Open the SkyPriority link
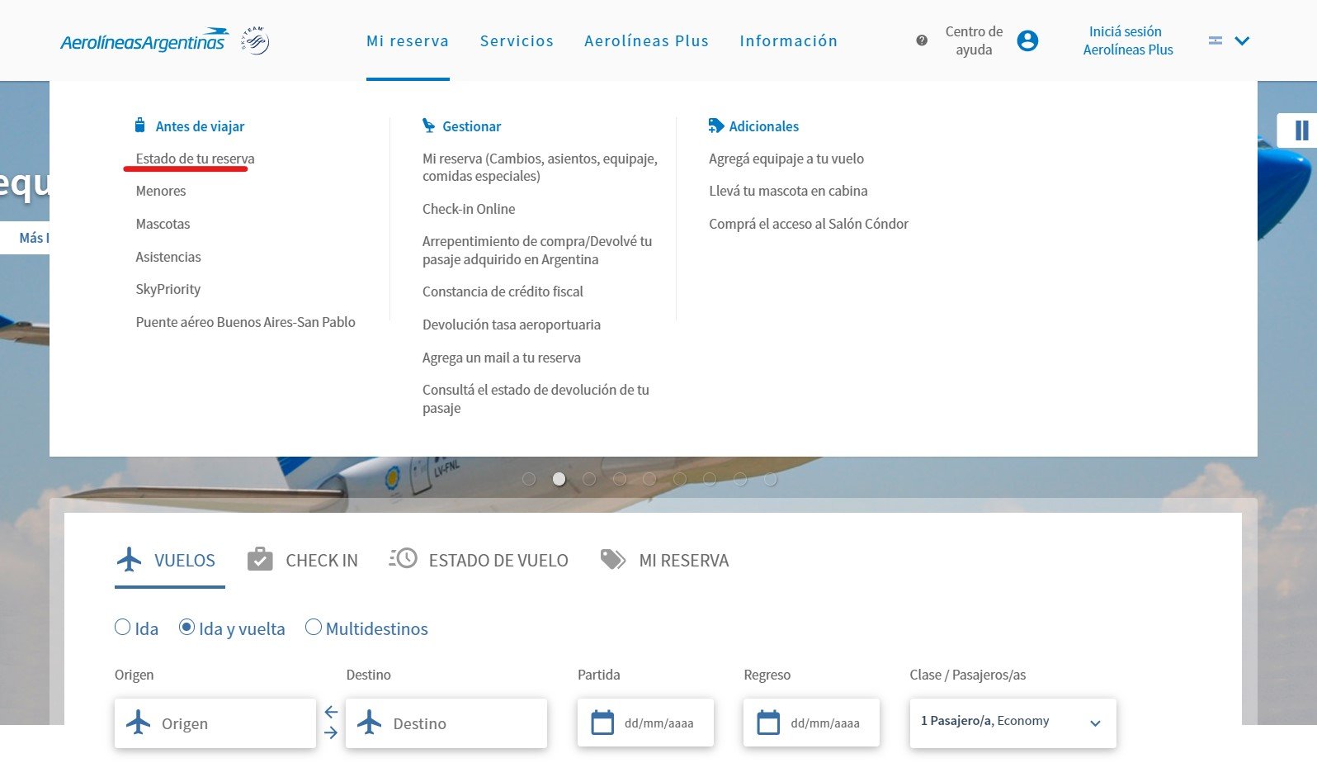Screen dimensions: 1317x763 pyautogui.click(x=168, y=289)
